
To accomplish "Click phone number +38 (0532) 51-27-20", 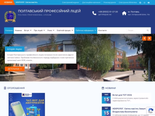I will click(x=108, y=12).
